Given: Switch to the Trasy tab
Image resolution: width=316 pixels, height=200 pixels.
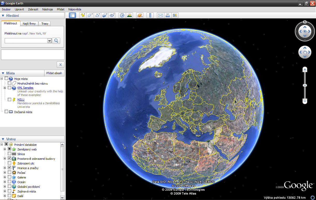Looking at the screenshot, I should [x=45, y=24].
